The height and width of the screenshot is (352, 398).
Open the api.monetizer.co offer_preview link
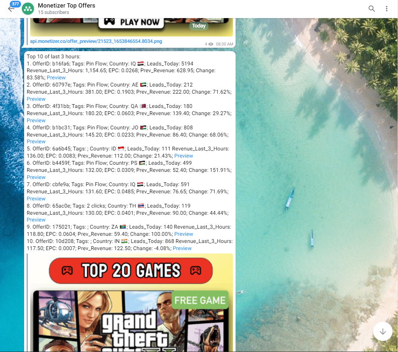click(x=96, y=41)
